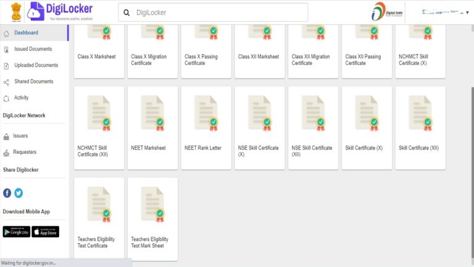
Task: Click the Digital India logo
Action: click(386, 12)
